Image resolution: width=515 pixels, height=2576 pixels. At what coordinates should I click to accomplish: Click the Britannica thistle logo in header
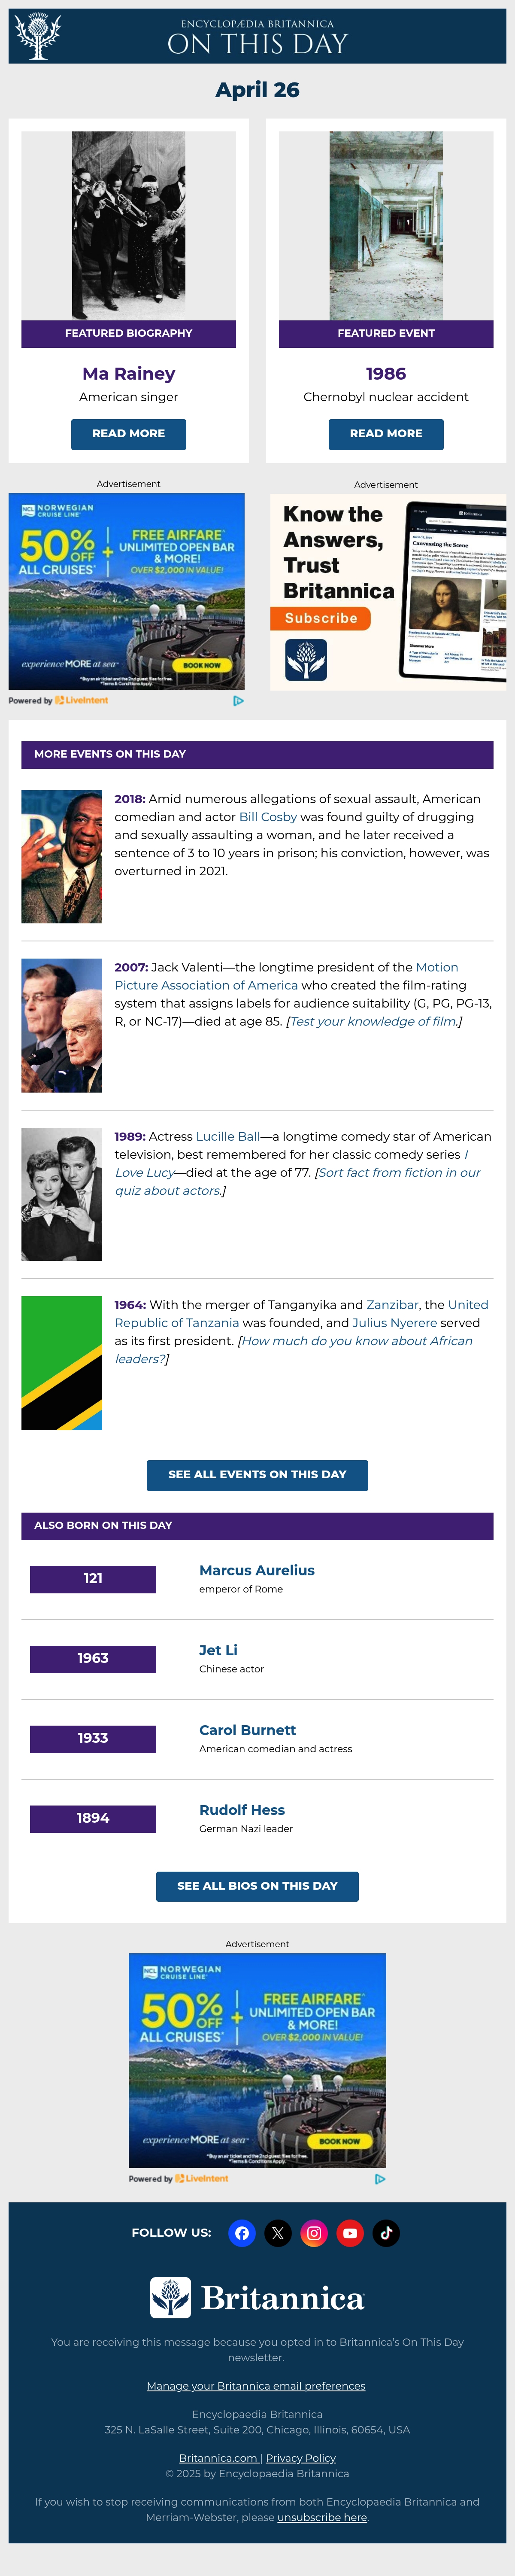[x=39, y=36]
